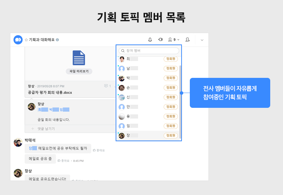Expand the member count dropdown showing 9
Viewport: 283px width, 195px height.
coord(174,40)
